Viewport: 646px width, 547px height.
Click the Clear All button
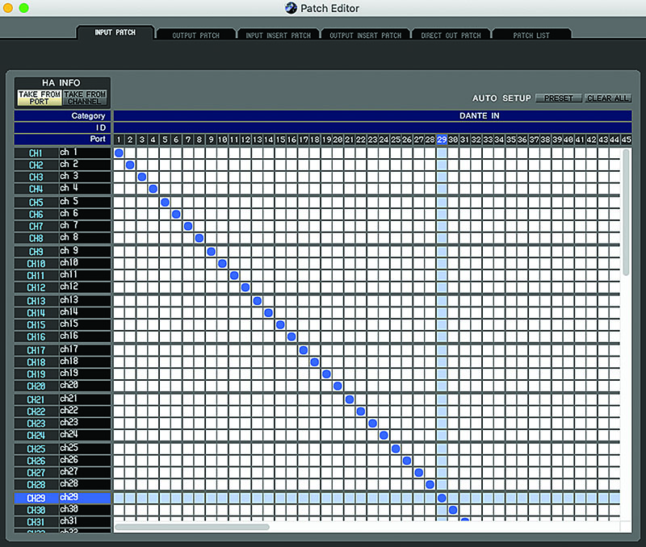[608, 98]
